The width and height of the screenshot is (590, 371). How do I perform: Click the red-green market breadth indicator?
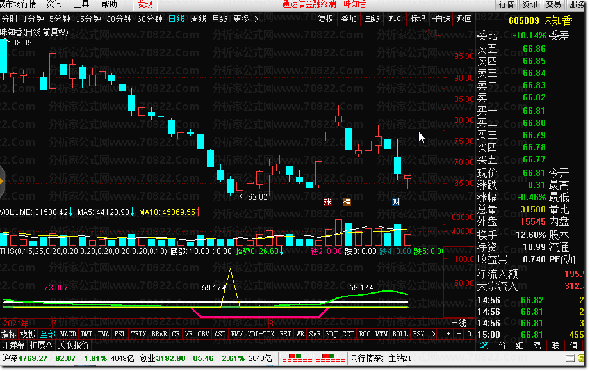314,358
